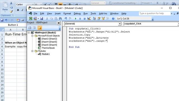
Task: Toggle Design Mode icon
Action: point(89,19)
